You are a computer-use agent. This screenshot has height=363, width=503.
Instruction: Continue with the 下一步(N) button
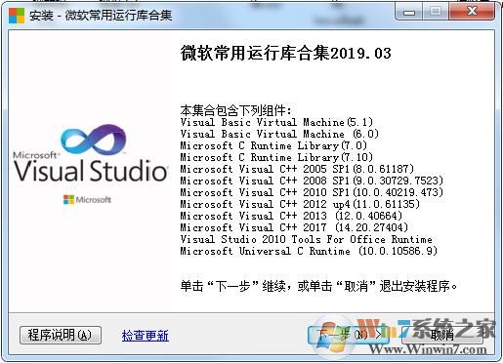pos(349,335)
